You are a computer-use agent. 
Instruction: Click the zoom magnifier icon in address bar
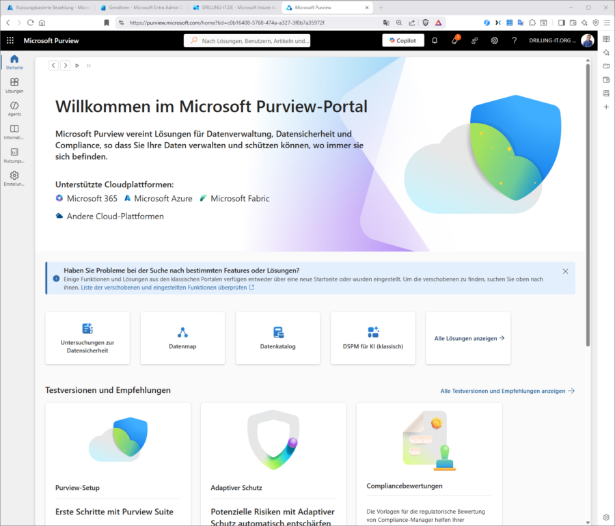(399, 23)
